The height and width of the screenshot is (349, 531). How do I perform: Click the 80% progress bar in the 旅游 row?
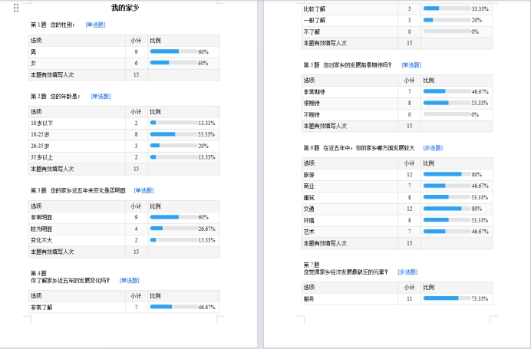tap(447, 174)
